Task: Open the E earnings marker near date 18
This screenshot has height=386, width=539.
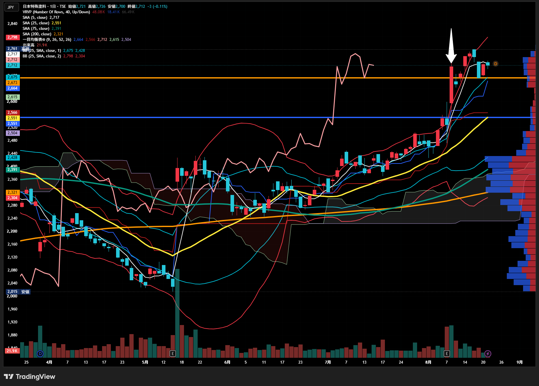Action: (173, 354)
